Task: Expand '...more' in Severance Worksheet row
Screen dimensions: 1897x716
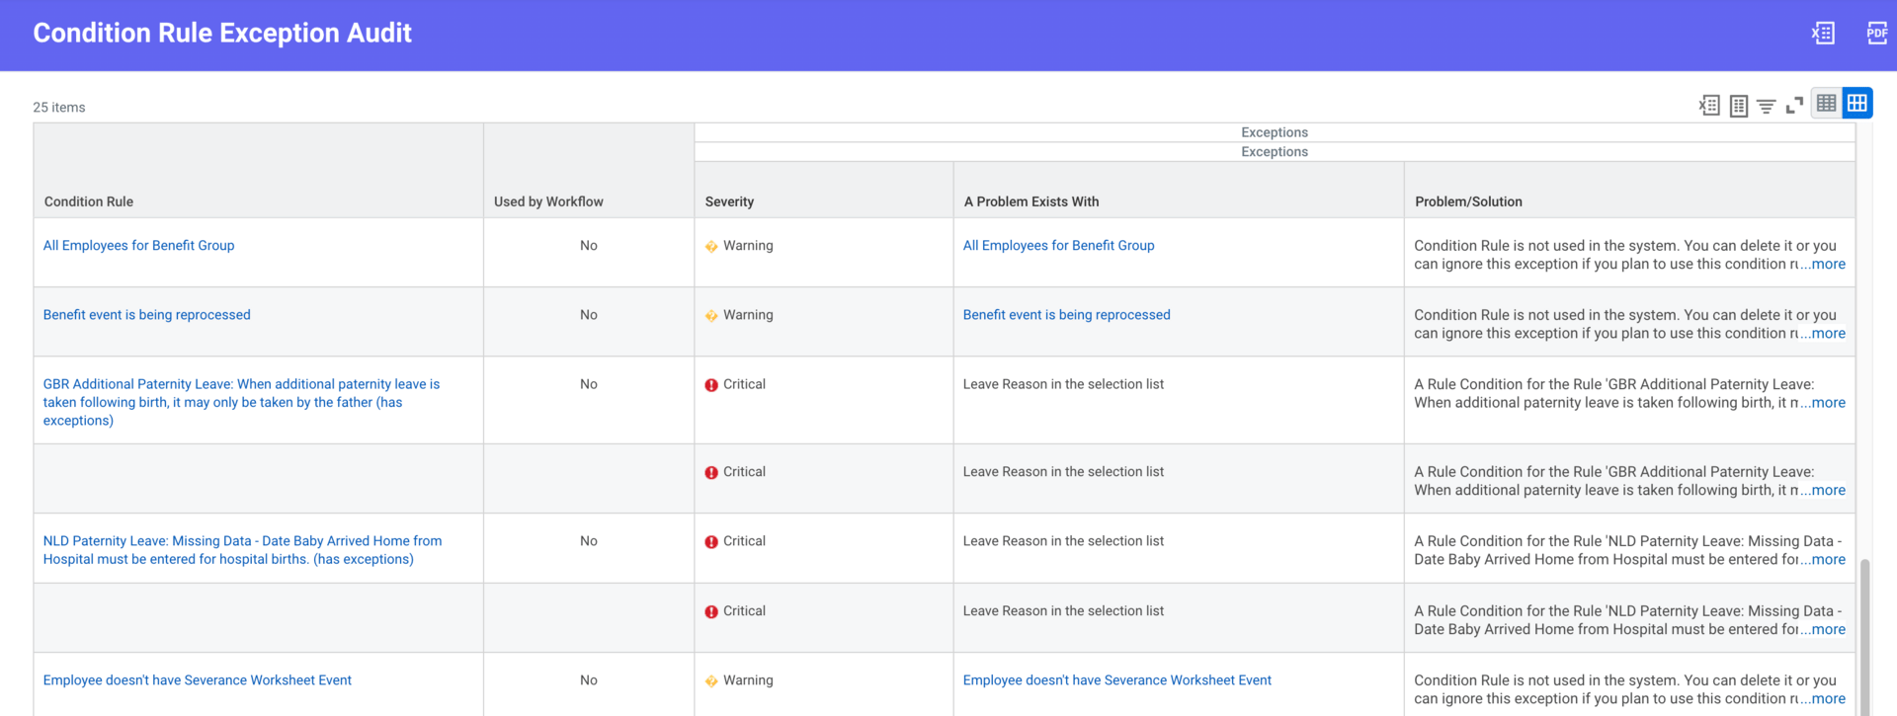Action: 1824,699
